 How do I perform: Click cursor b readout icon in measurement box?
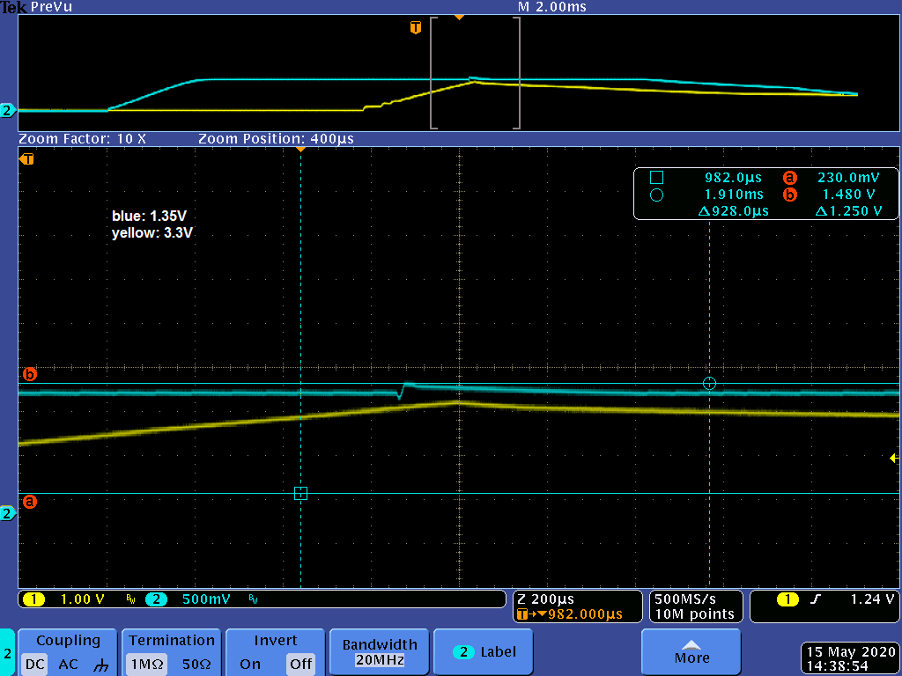(790, 195)
